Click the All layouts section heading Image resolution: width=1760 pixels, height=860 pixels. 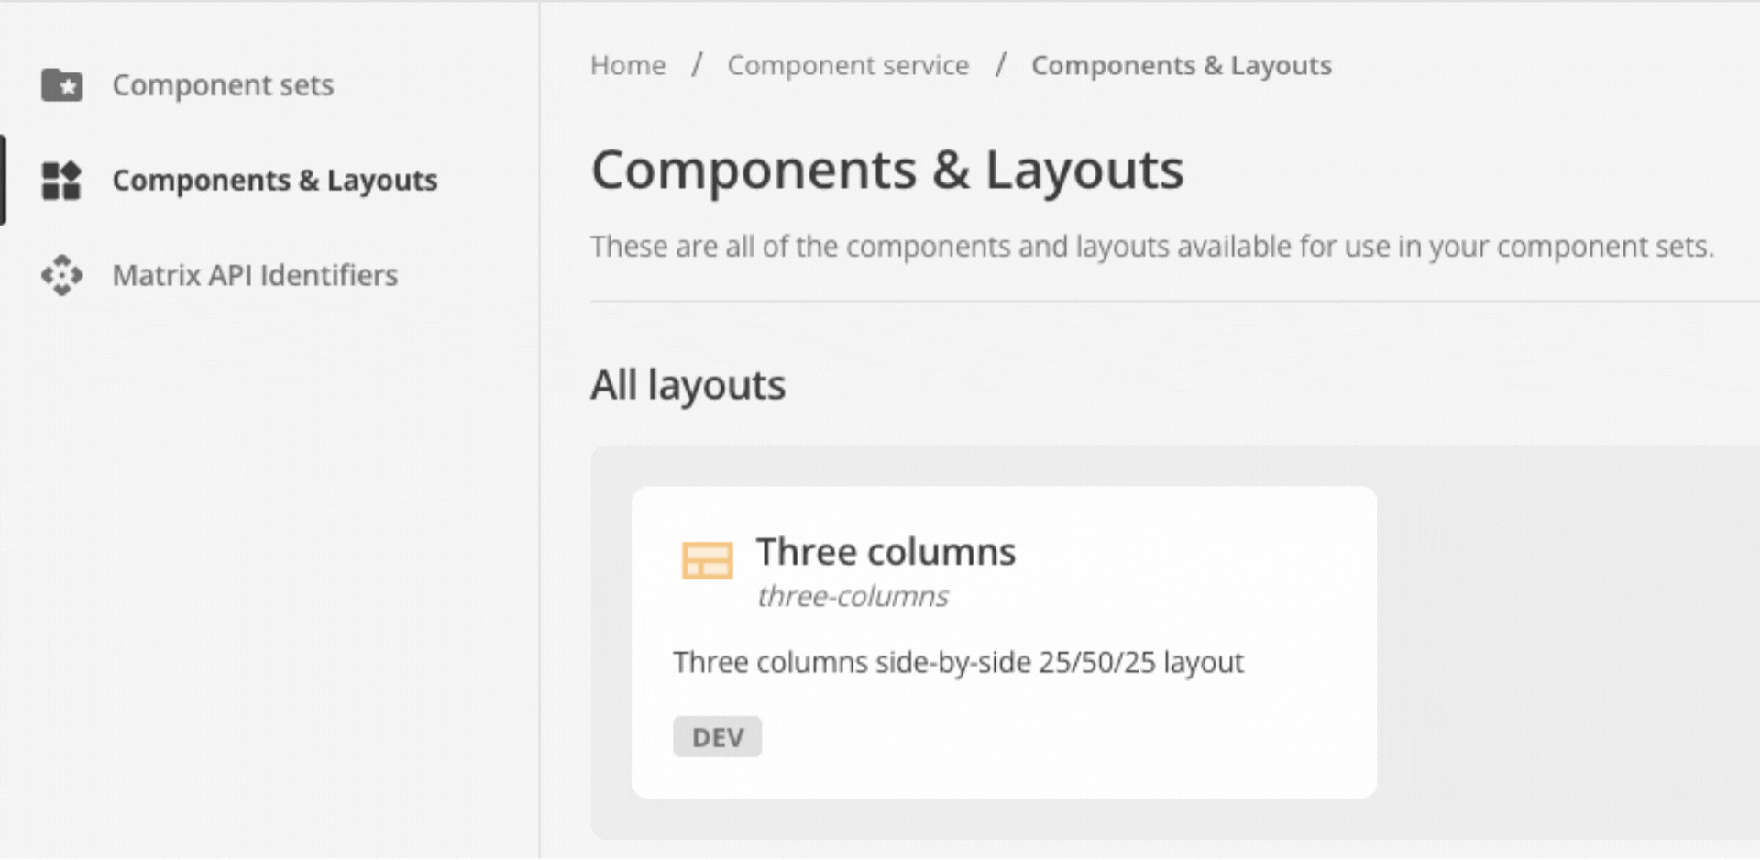[x=687, y=384]
